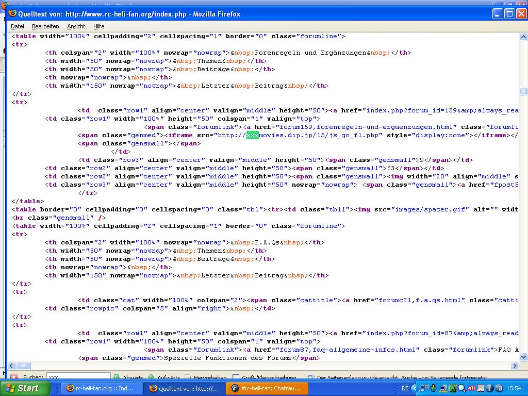This screenshot has height=396, width=528.
Task: Close the find bar with the X icon
Action: click(x=14, y=377)
